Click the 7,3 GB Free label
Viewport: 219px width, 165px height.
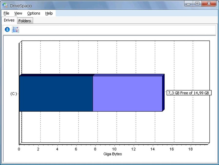tap(189, 93)
